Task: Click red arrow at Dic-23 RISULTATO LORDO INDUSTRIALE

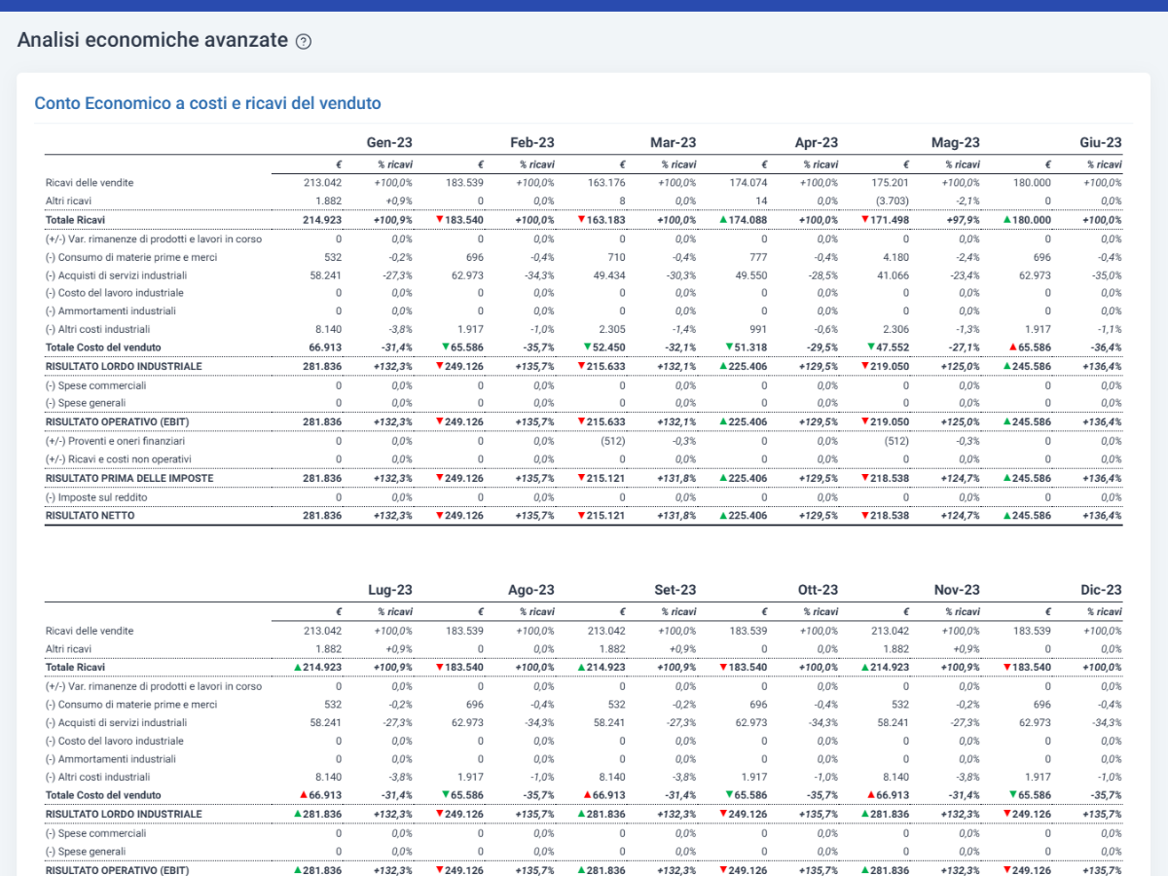Action: coord(1005,814)
